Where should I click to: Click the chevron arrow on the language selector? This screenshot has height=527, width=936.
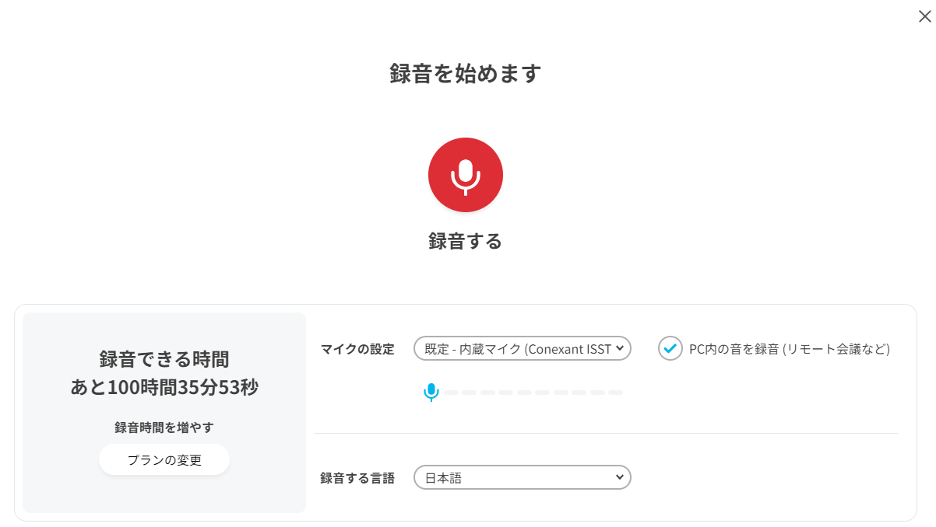[620, 477]
